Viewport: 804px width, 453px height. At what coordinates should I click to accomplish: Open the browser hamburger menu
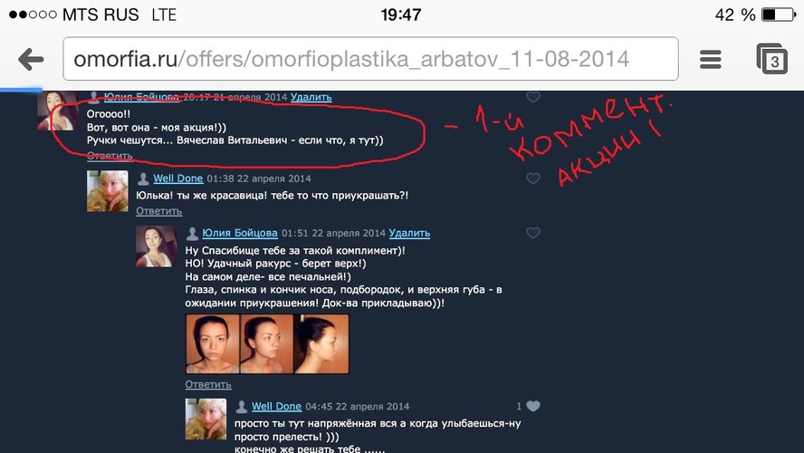tap(710, 60)
